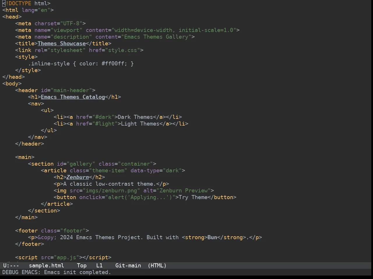This screenshot has width=373, height=279.
Task: Click the "Emacs Themes Gallery" content string
Action: pyautogui.click(x=156, y=37)
